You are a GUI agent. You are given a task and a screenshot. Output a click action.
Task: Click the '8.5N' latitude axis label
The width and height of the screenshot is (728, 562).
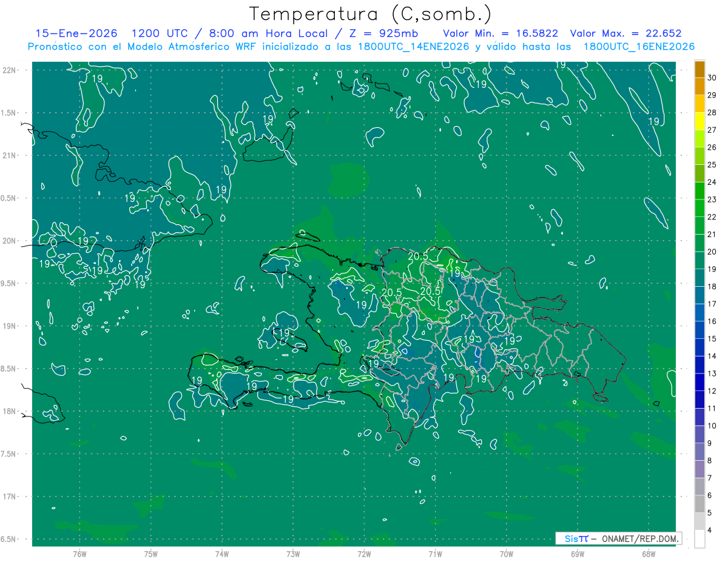[9, 369]
